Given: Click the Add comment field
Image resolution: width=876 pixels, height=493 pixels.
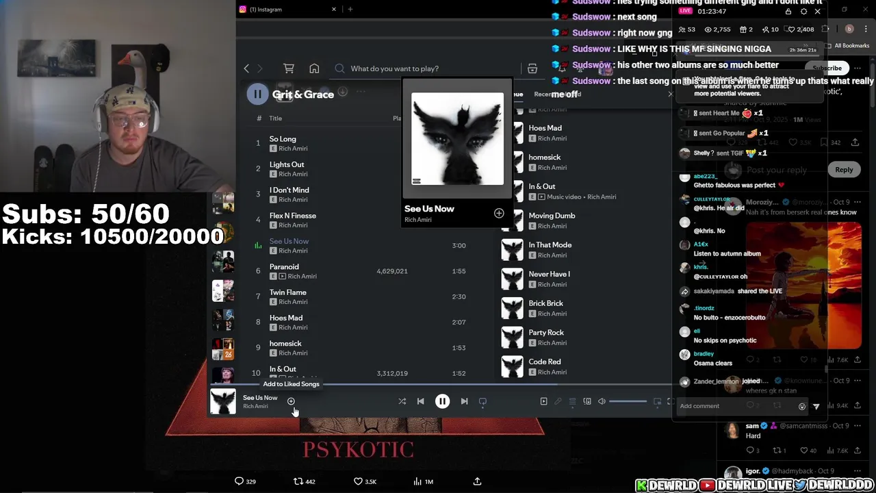Looking at the screenshot, I should coord(736,406).
